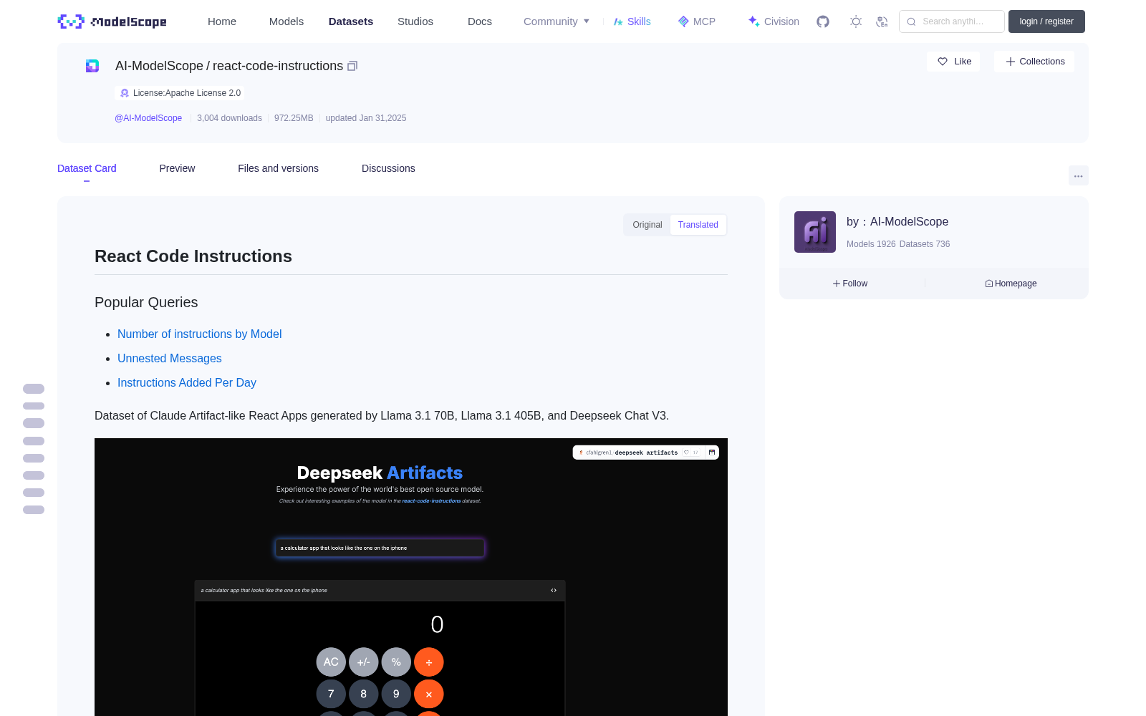1146x716 pixels.
Task: Open the three-dot more options button
Action: coord(1078,175)
